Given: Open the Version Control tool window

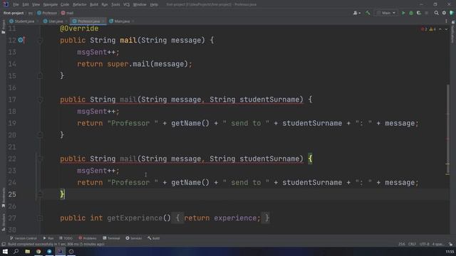Looking at the screenshot, I should tap(24, 238).
